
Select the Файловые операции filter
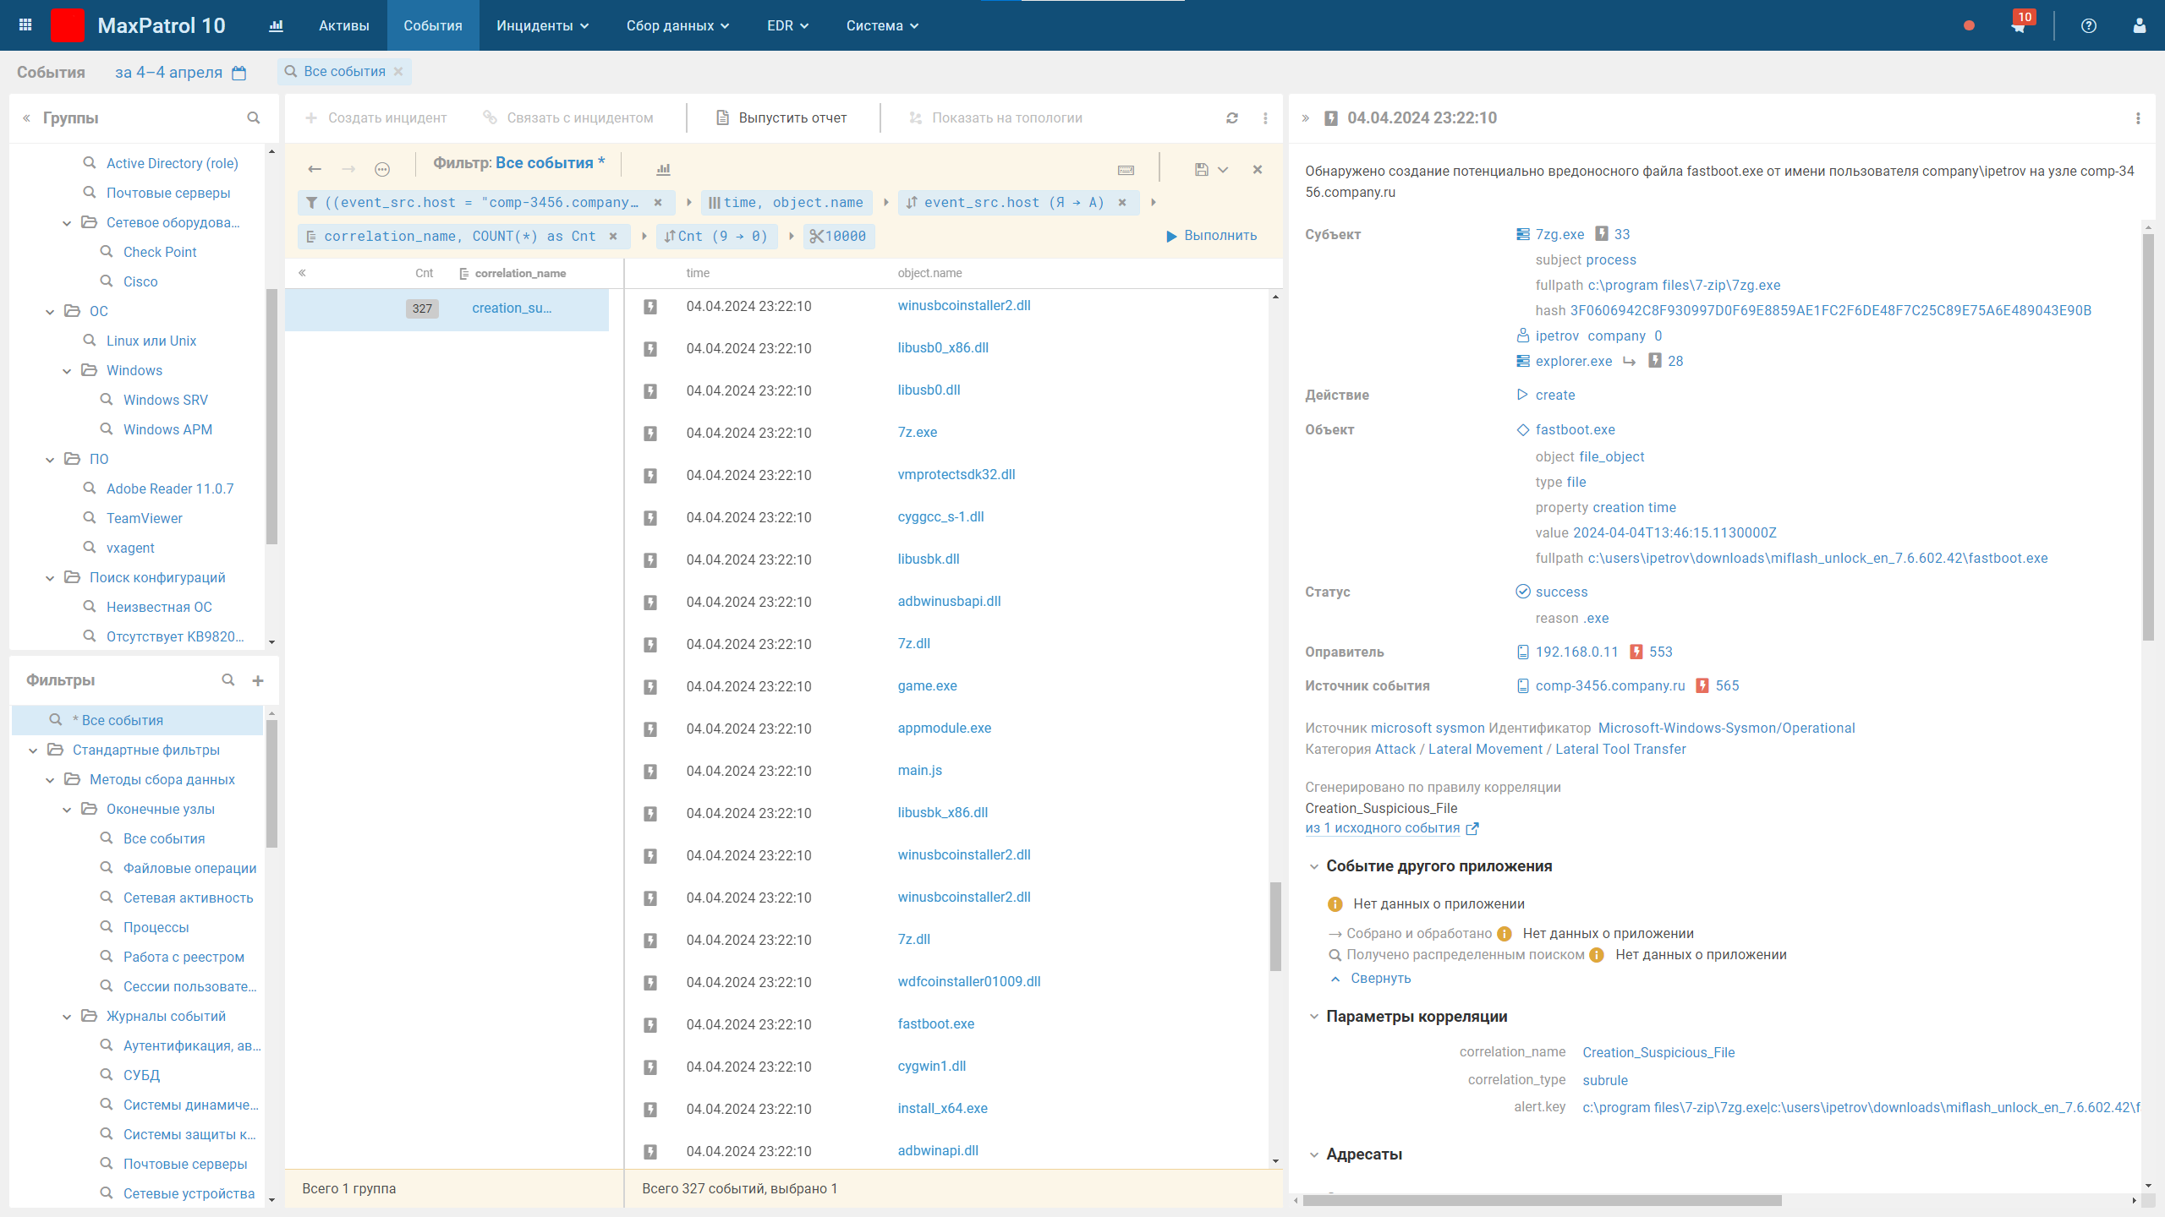189,868
